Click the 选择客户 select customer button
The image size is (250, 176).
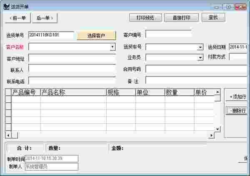(x=96, y=36)
